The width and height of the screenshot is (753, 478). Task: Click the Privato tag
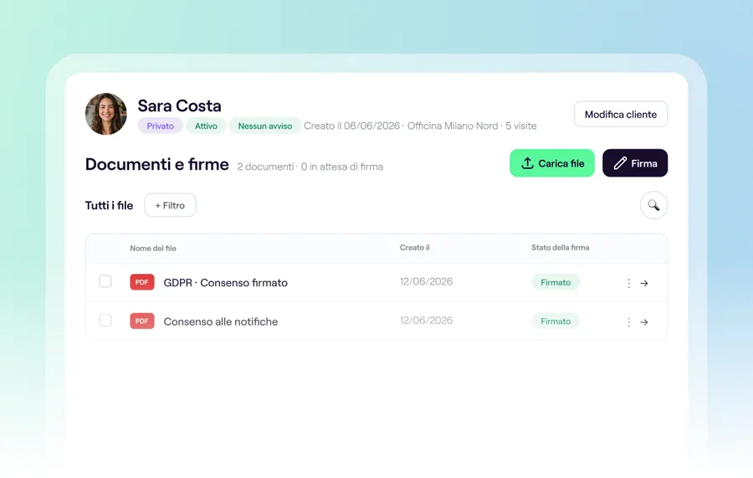coord(161,126)
